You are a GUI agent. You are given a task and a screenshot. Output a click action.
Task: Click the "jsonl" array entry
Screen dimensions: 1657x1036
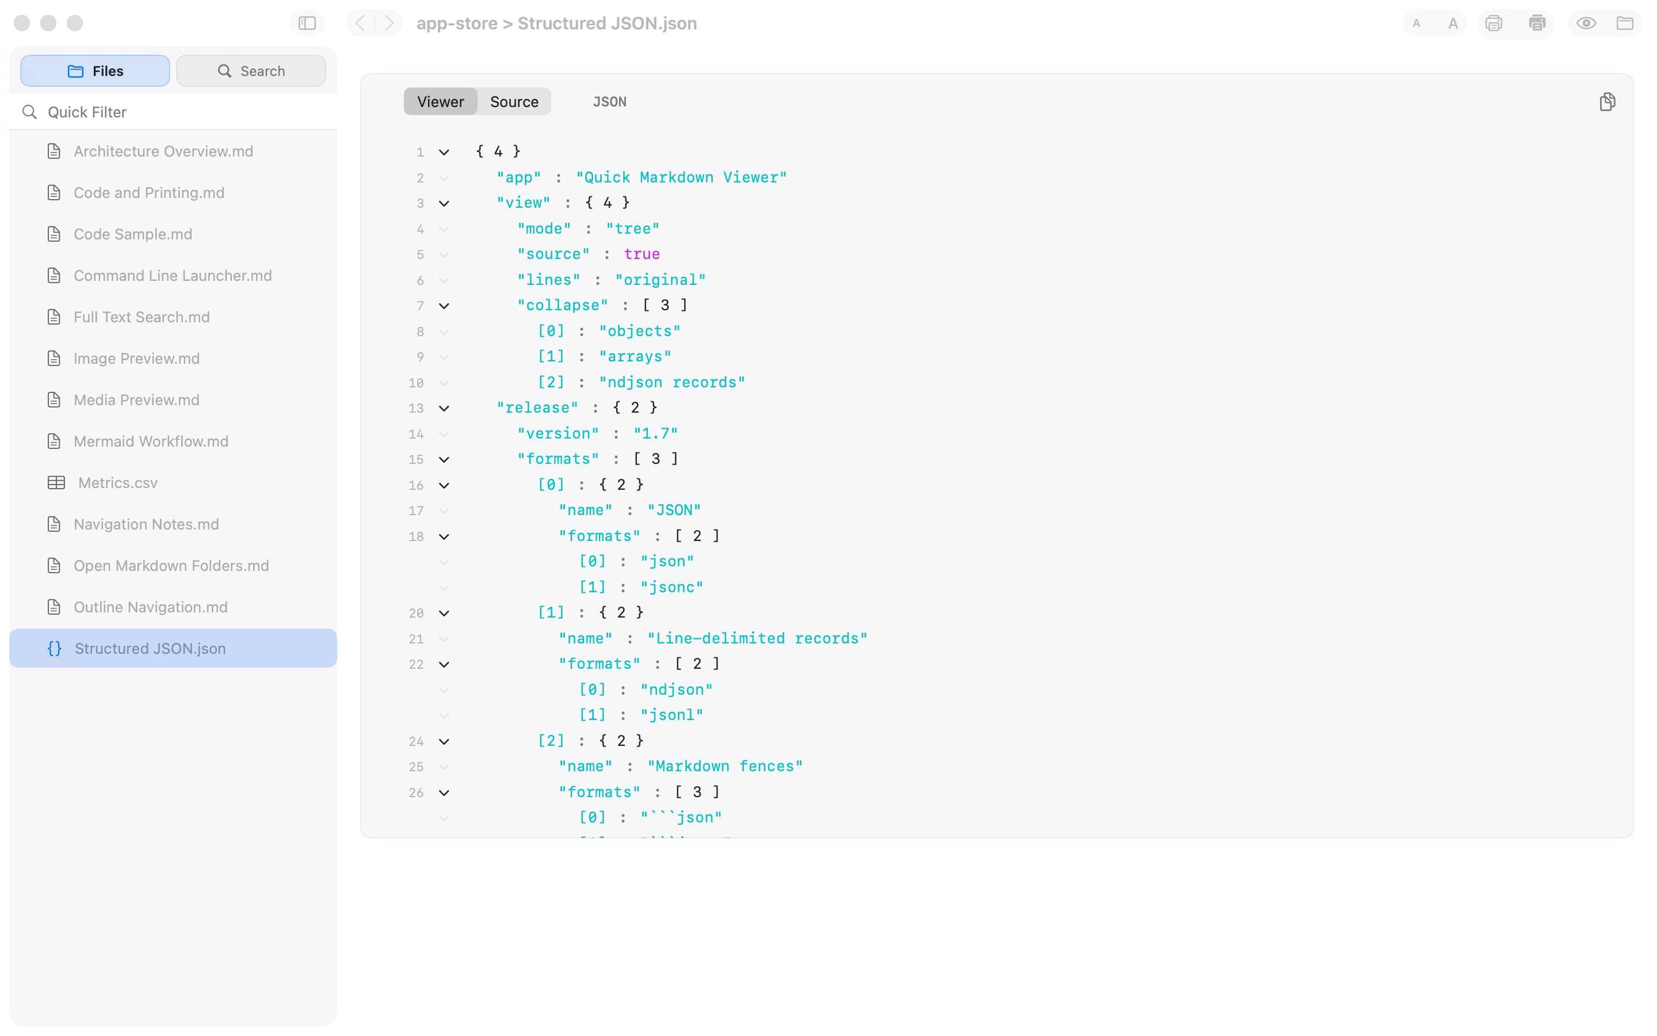671,715
